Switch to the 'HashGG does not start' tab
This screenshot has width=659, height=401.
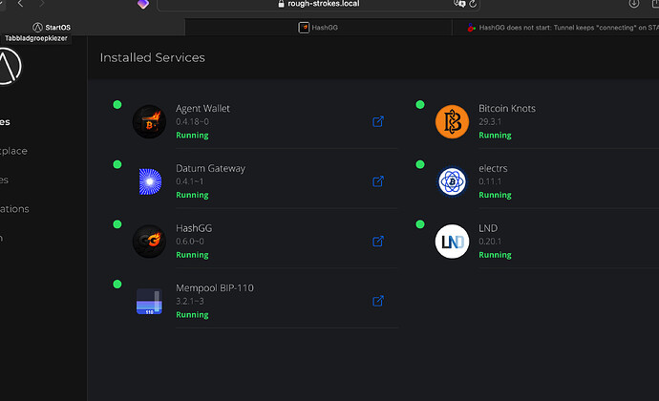coord(556,28)
